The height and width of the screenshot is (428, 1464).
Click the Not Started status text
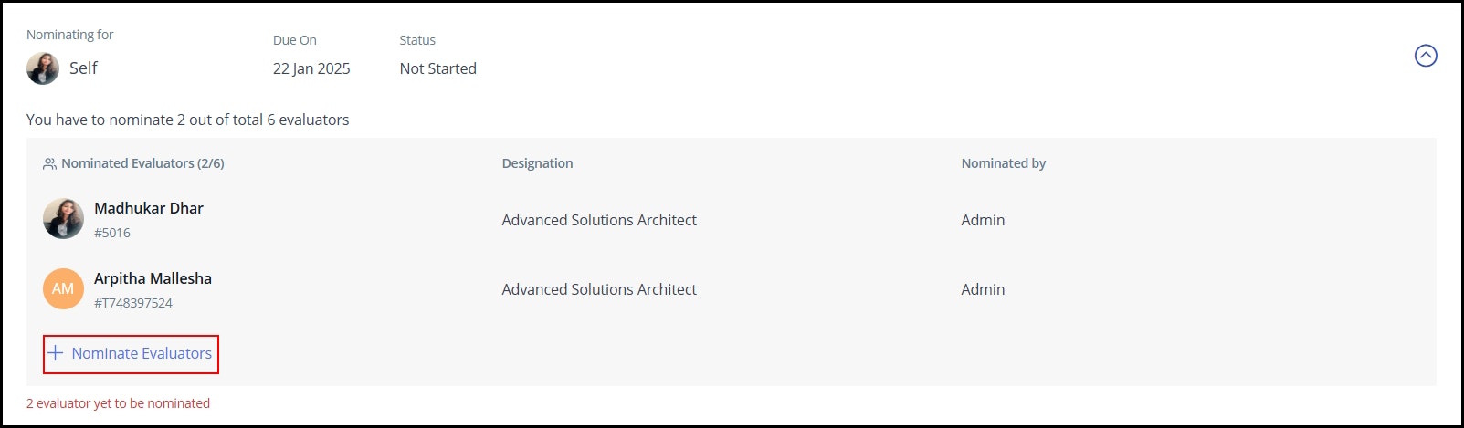click(437, 68)
